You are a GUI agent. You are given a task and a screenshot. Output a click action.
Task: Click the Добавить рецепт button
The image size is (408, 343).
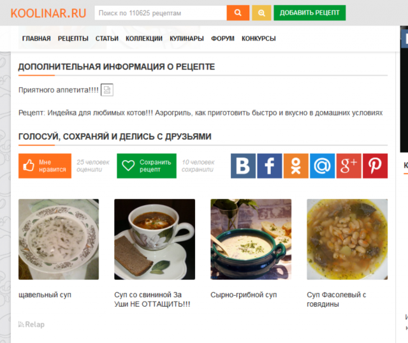coord(309,13)
